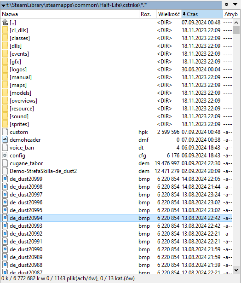Screen dimensions: 241x283
Task: Click the date 14.08.2024 22:05
Action: click(x=201, y=179)
